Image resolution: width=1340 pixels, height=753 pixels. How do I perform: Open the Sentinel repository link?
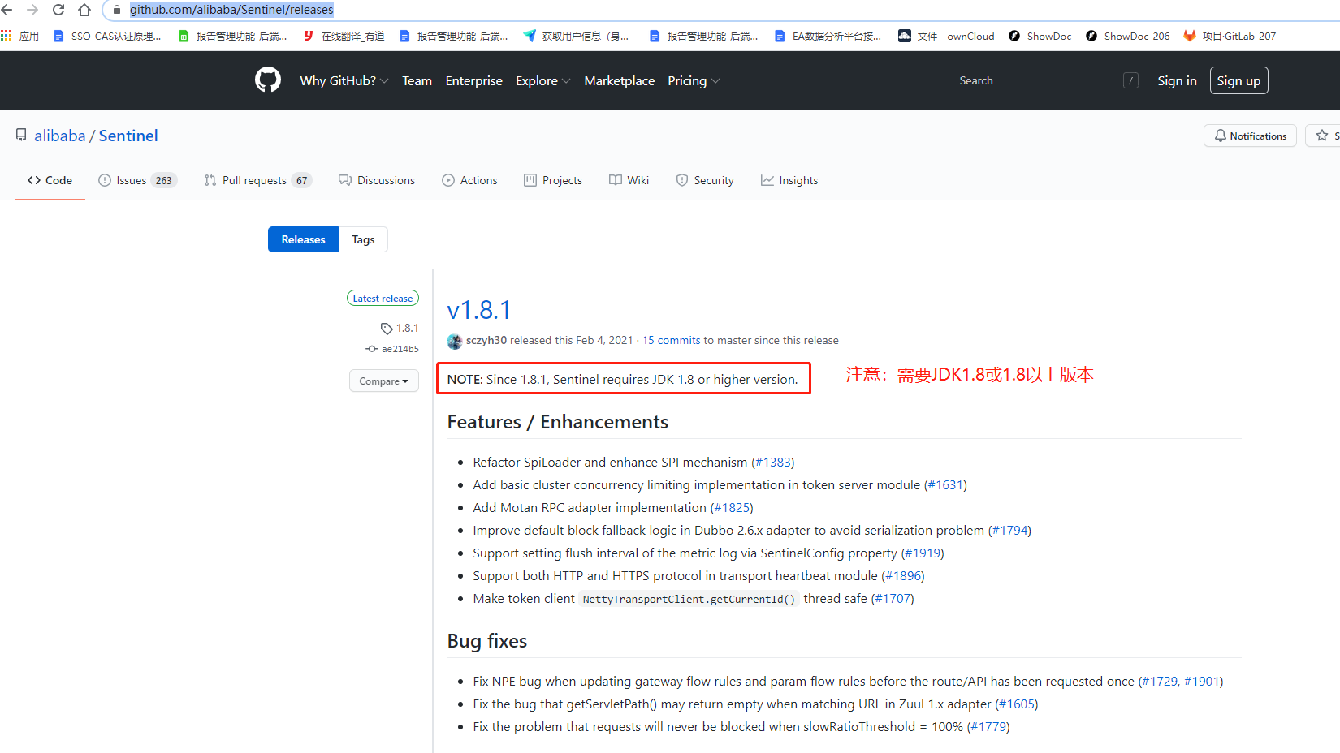(x=128, y=136)
